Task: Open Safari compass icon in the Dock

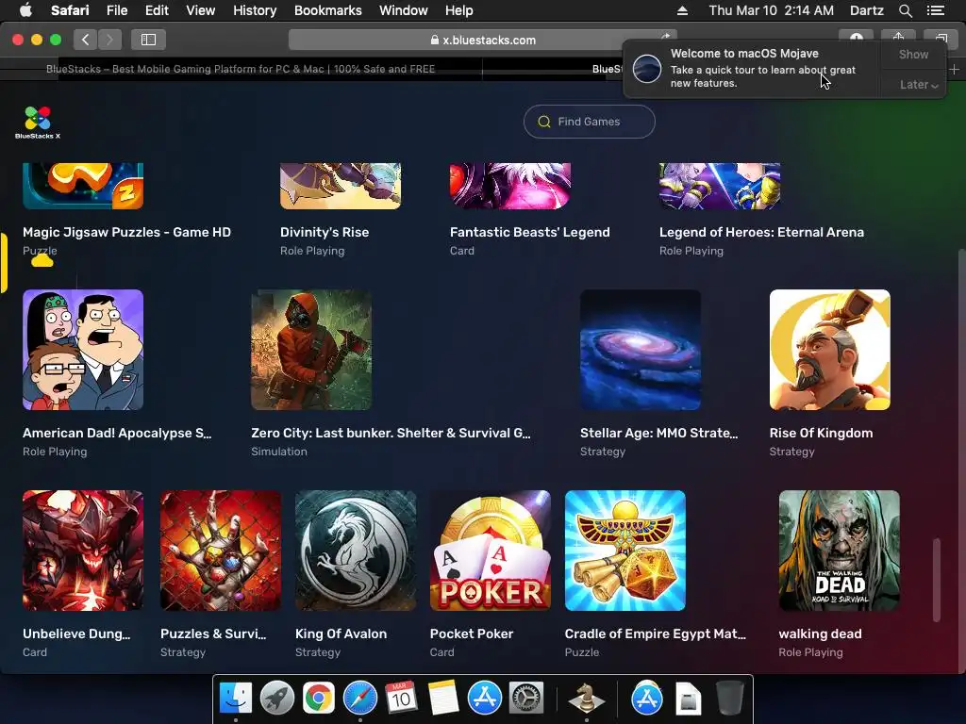Action: [x=360, y=698]
